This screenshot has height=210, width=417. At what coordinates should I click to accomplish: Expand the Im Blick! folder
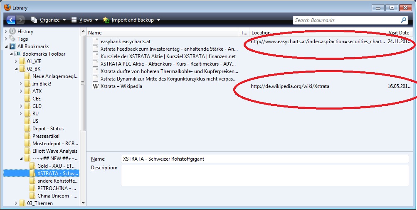[x=21, y=84]
